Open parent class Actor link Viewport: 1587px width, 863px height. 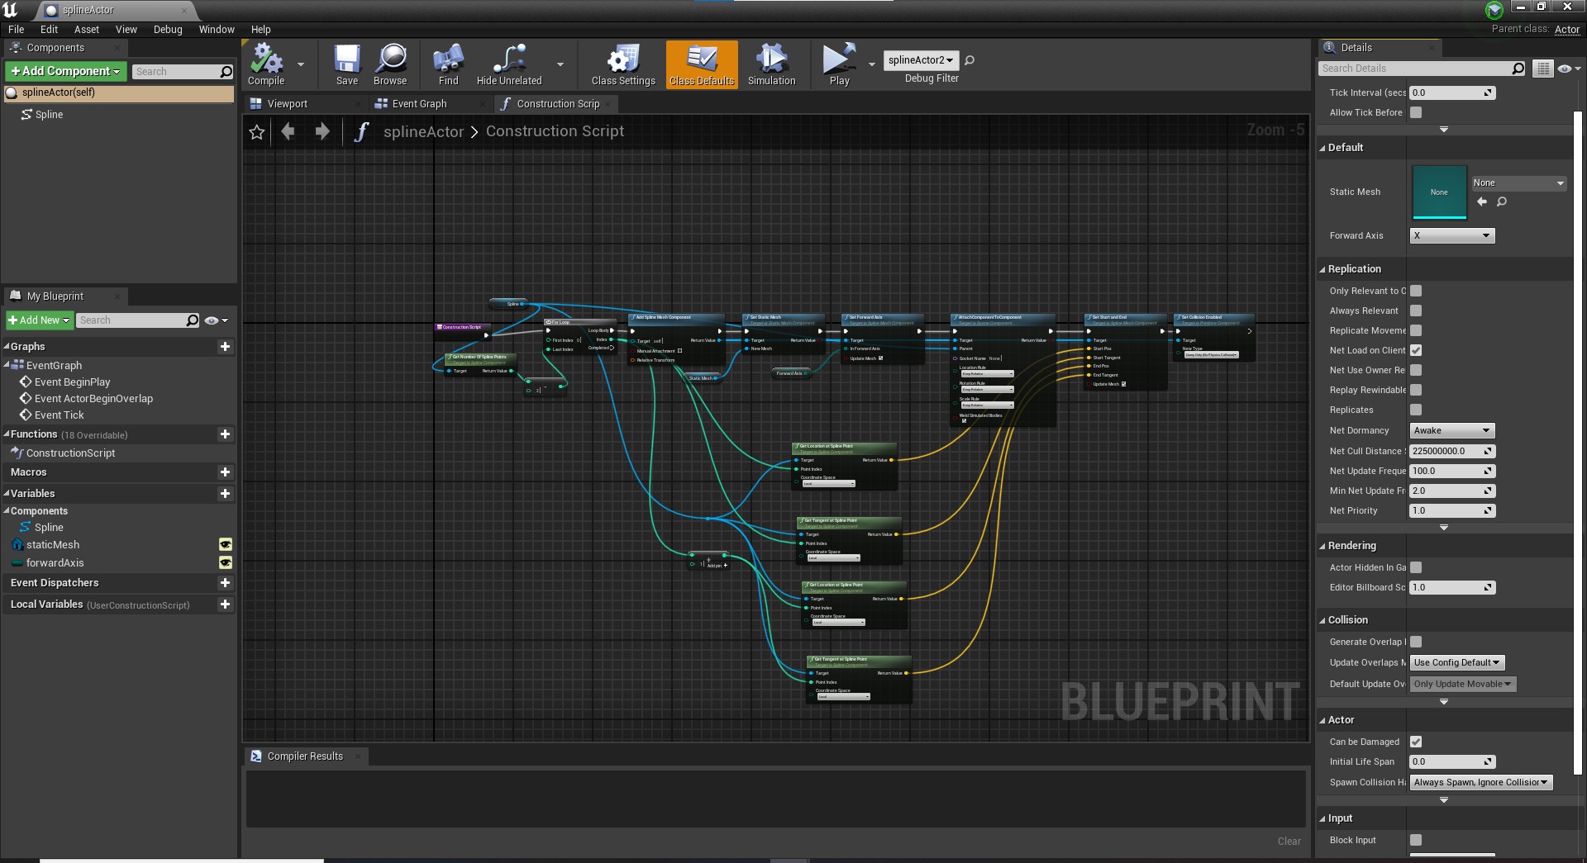point(1567,30)
